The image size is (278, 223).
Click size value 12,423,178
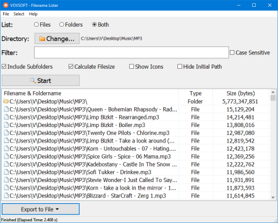pos(240,149)
